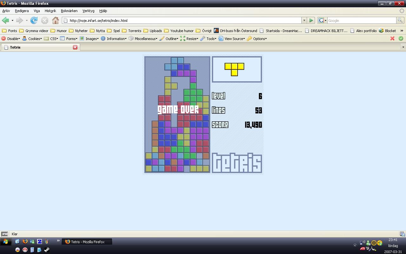Show hidden system tray icons arrow
The image size is (406, 254).
click(x=355, y=245)
